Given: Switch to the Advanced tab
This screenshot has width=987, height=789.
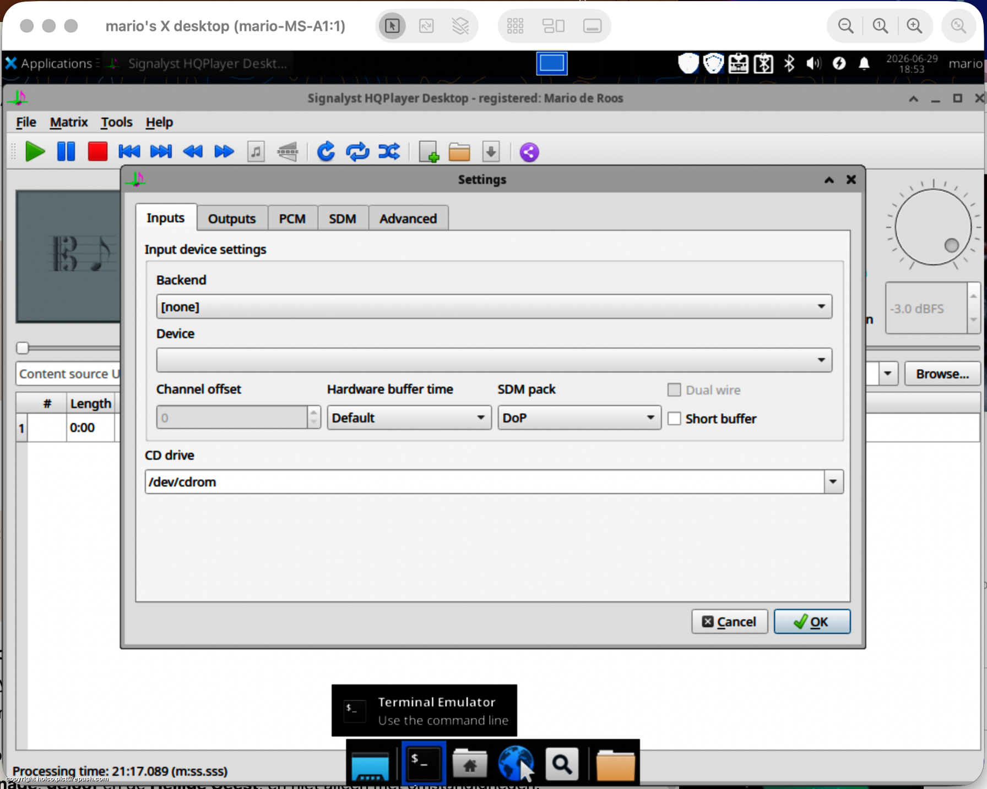Looking at the screenshot, I should (x=408, y=218).
